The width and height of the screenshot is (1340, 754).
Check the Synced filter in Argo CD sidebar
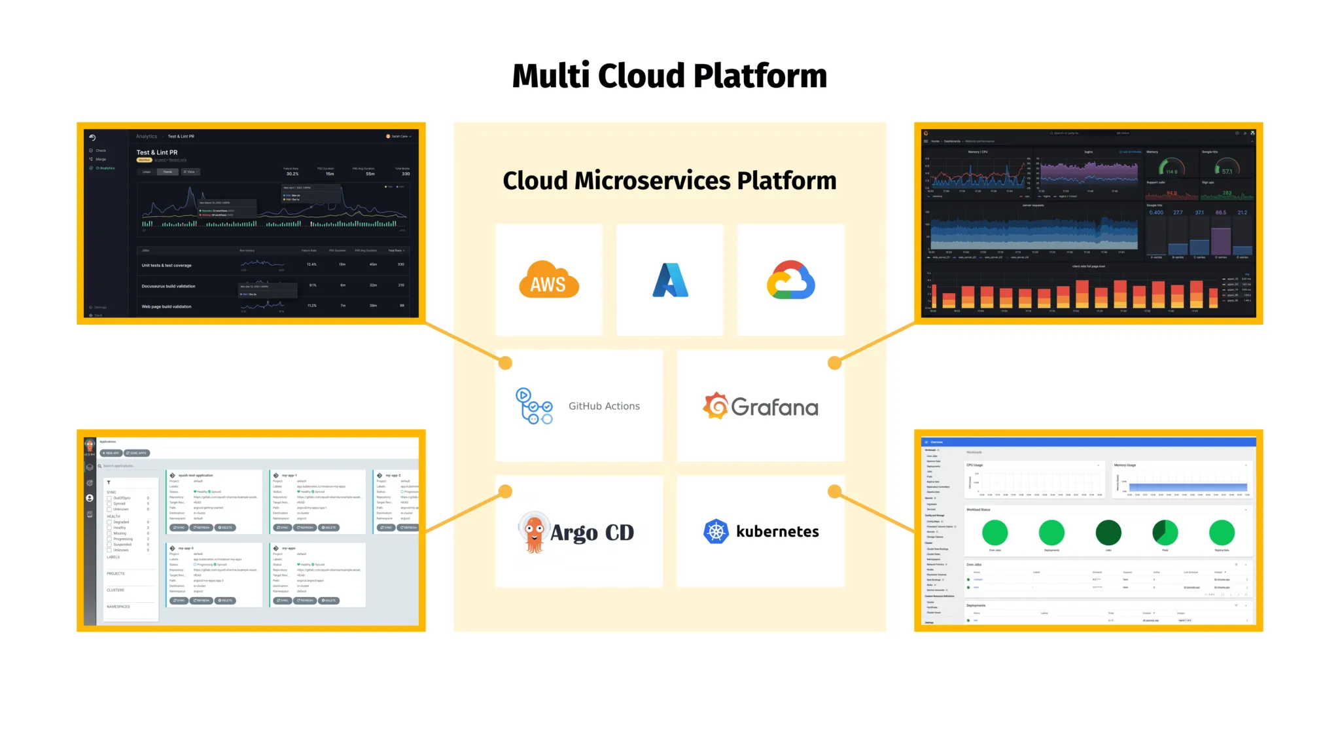[109, 503]
